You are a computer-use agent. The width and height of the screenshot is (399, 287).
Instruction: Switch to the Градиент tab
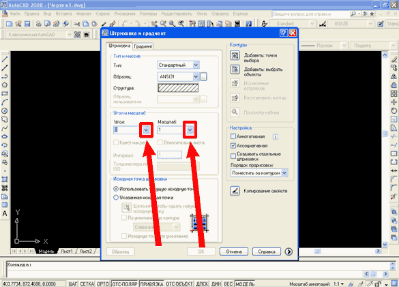[x=143, y=46]
